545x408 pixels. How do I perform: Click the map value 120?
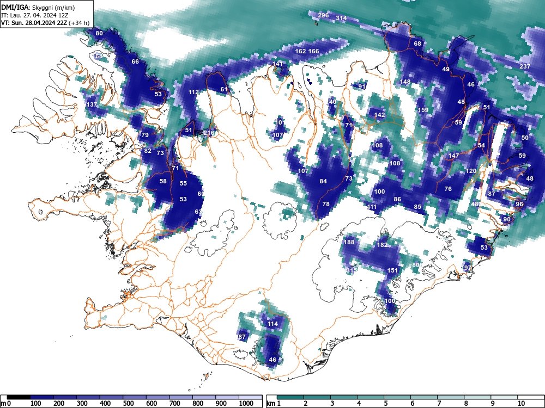[471, 171]
